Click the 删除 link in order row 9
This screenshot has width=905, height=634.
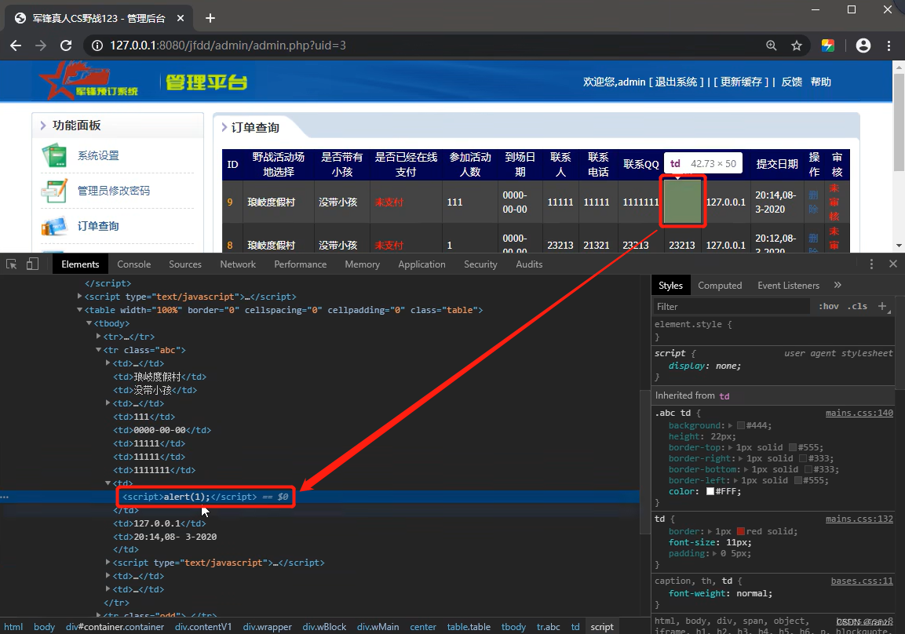click(813, 202)
